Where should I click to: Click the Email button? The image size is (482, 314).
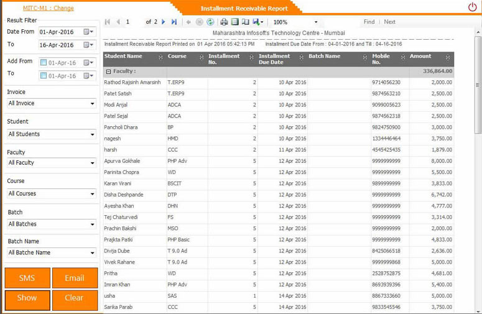pos(75,278)
